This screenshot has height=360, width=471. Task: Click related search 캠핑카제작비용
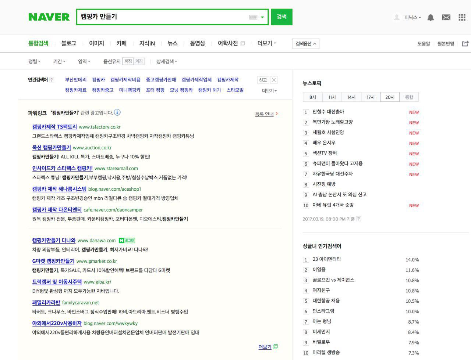(125, 80)
